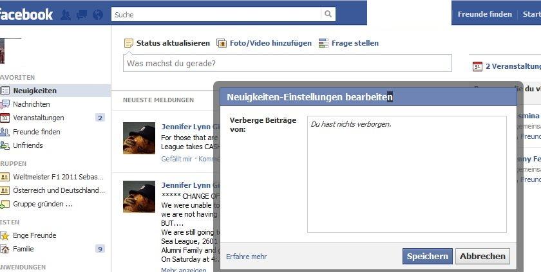Click the Neueste Meldungen heading
This screenshot has height=272, width=541.
[x=158, y=100]
